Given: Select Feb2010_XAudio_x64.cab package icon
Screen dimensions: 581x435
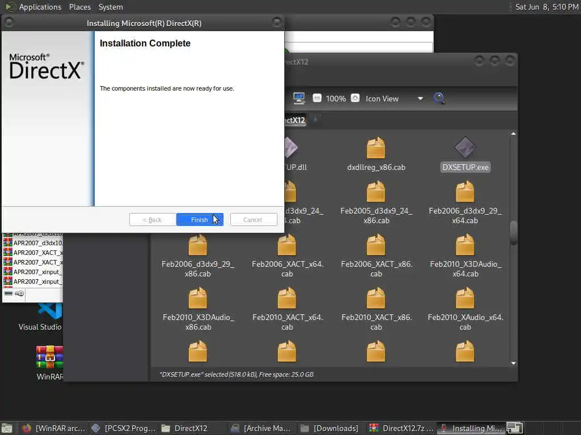Looking at the screenshot, I should point(465,298).
